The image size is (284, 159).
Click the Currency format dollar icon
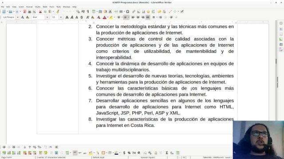[124, 153]
